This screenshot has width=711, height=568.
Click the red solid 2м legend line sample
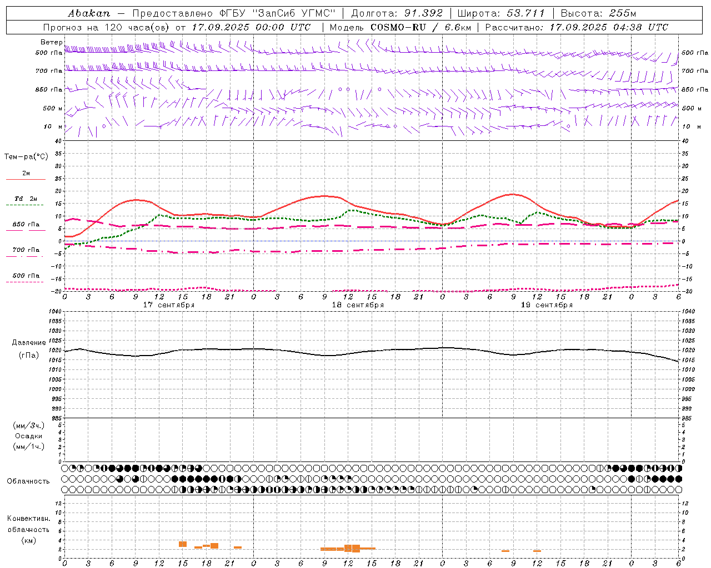pos(26,179)
